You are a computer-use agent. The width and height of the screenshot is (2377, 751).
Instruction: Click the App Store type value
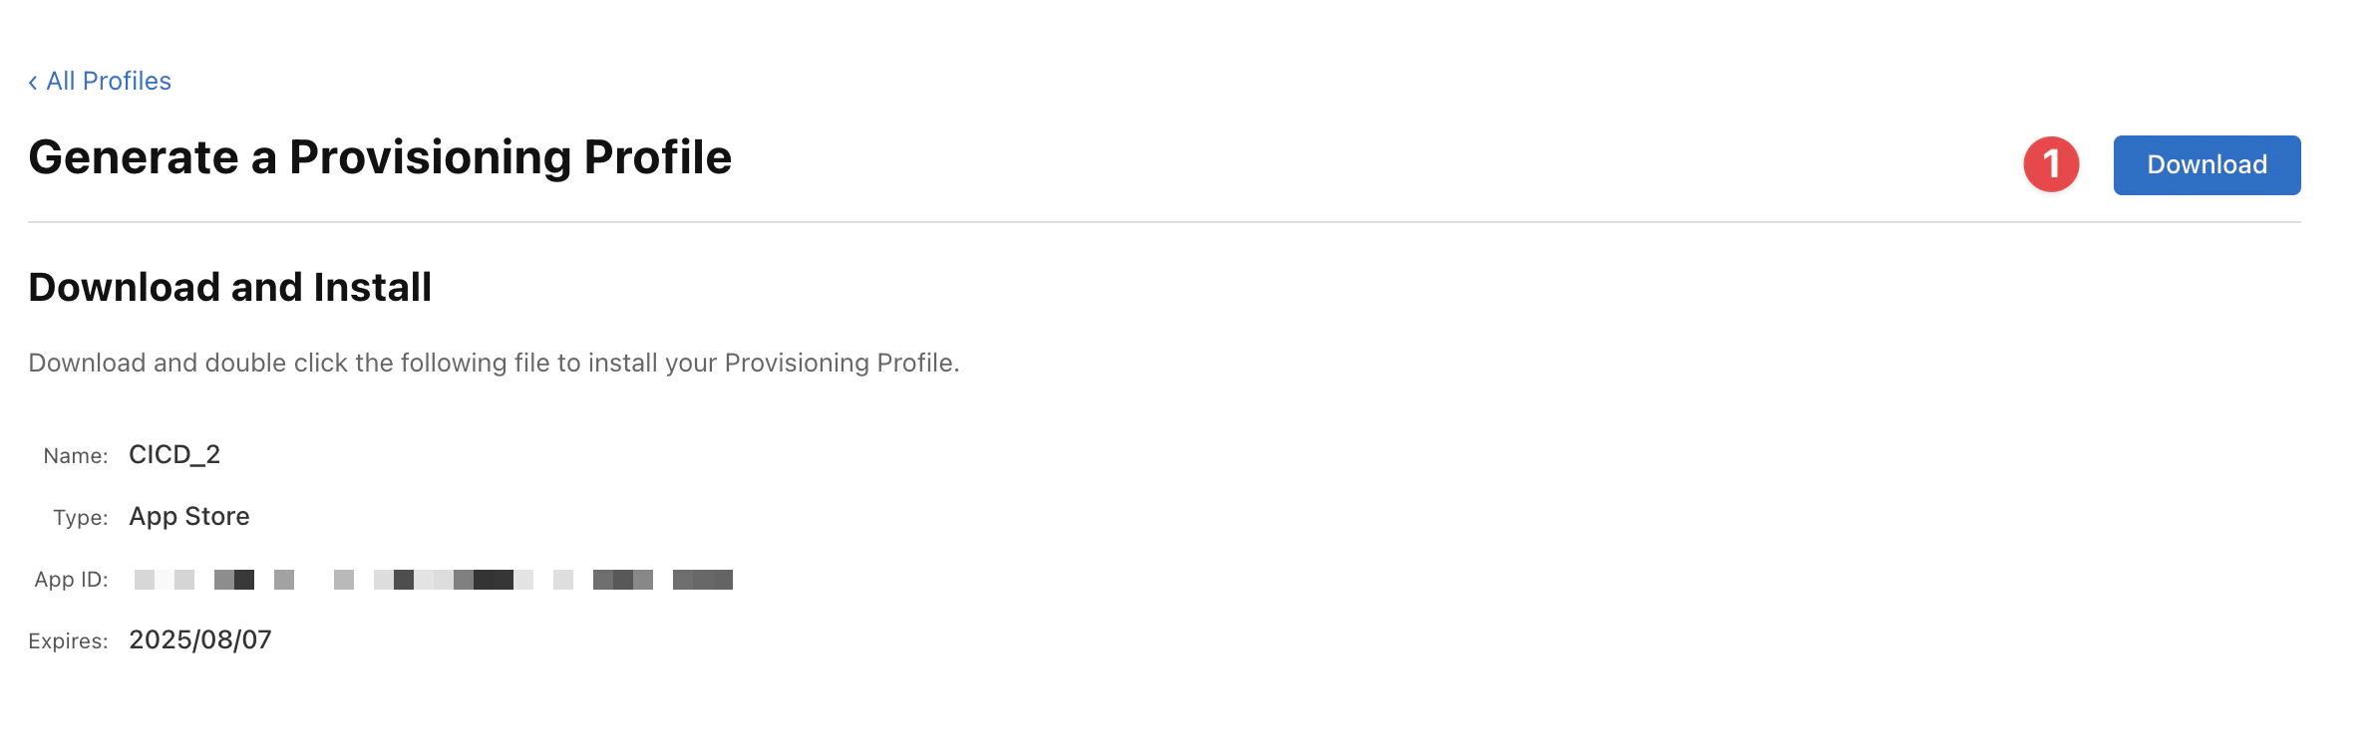pyautogui.click(x=189, y=517)
